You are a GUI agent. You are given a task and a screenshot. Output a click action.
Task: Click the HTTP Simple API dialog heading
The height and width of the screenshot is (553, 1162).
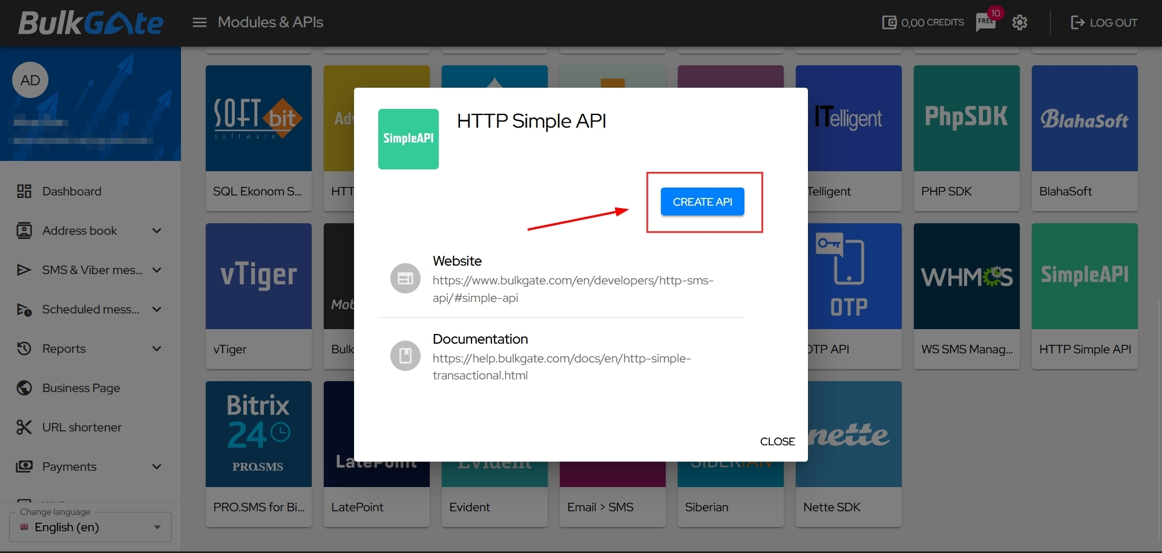[531, 121]
